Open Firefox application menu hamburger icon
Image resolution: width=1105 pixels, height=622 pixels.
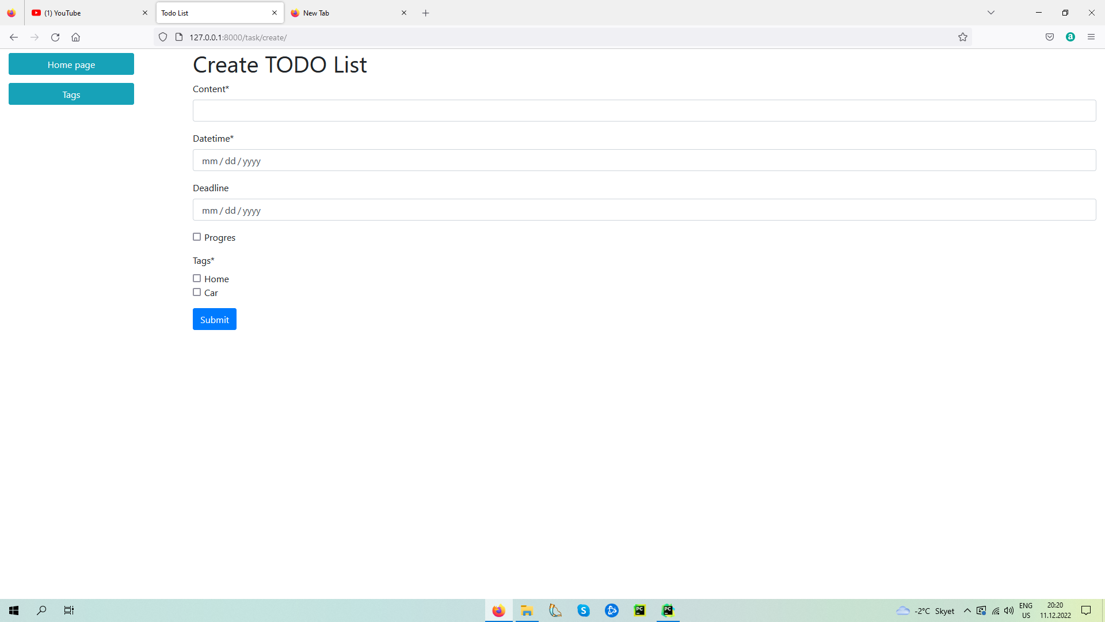1091,37
